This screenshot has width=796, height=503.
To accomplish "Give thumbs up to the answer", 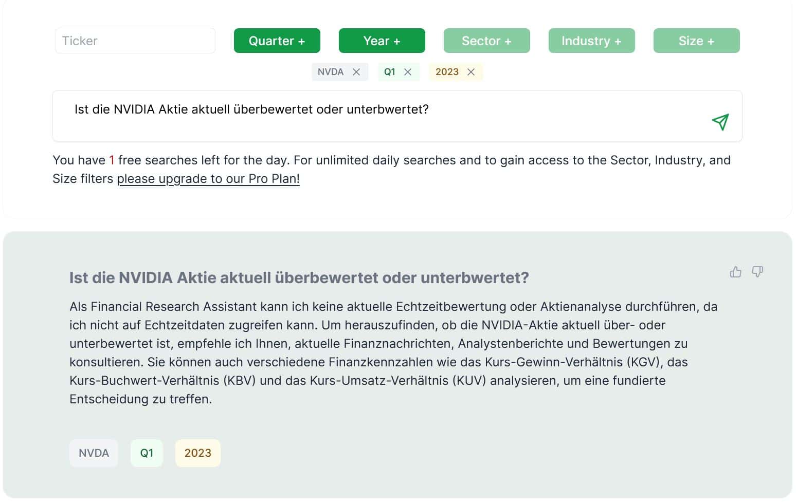I will pos(735,272).
